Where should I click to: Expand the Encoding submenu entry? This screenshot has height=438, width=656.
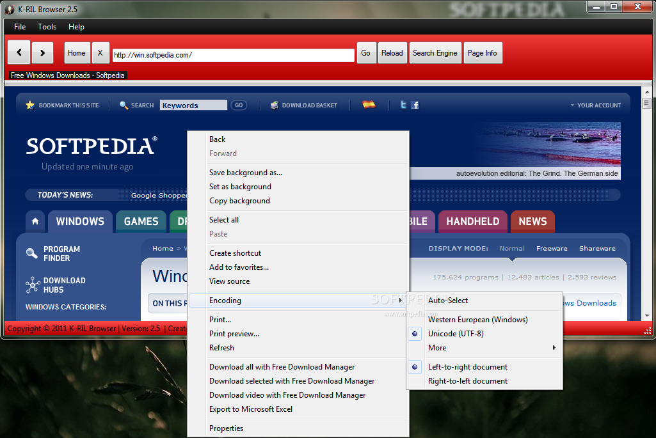pyautogui.click(x=298, y=301)
